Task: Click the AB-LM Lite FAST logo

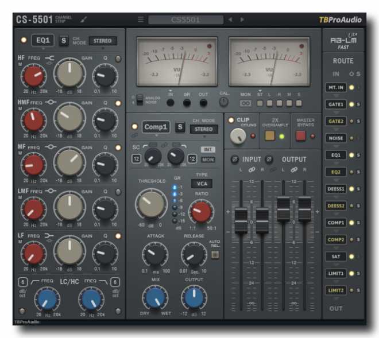Action: [x=343, y=41]
